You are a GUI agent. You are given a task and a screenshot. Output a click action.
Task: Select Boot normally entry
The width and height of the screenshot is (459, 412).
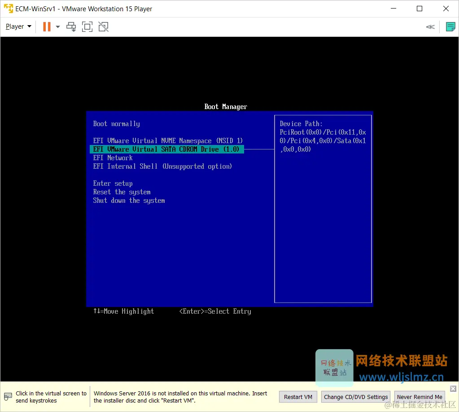click(117, 124)
